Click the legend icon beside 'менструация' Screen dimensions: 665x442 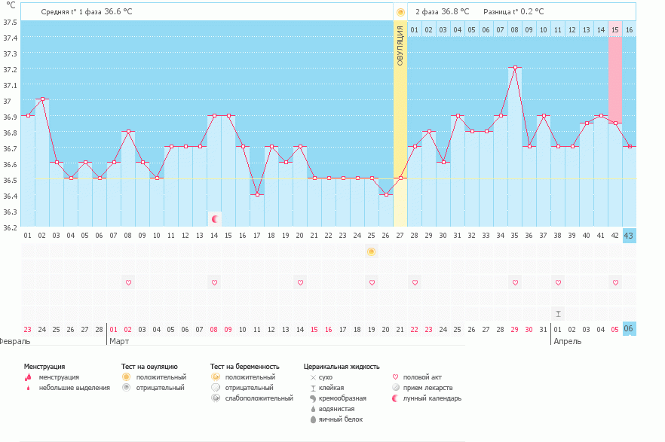[x=29, y=376]
